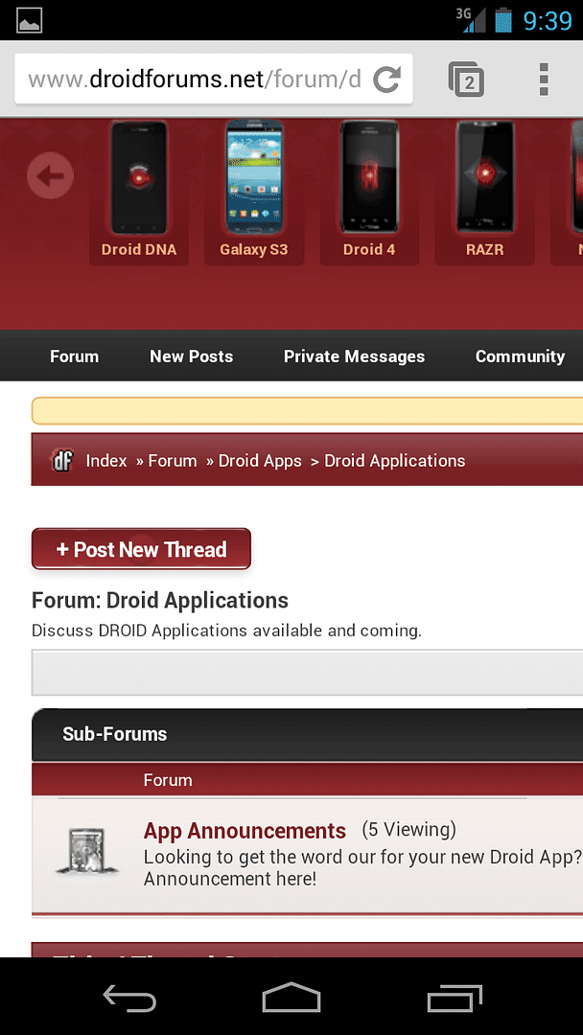Viewport: 583px width, 1035px height.
Task: Click 'Discuss DROID Applications available and coming.' text
Action: point(226,631)
